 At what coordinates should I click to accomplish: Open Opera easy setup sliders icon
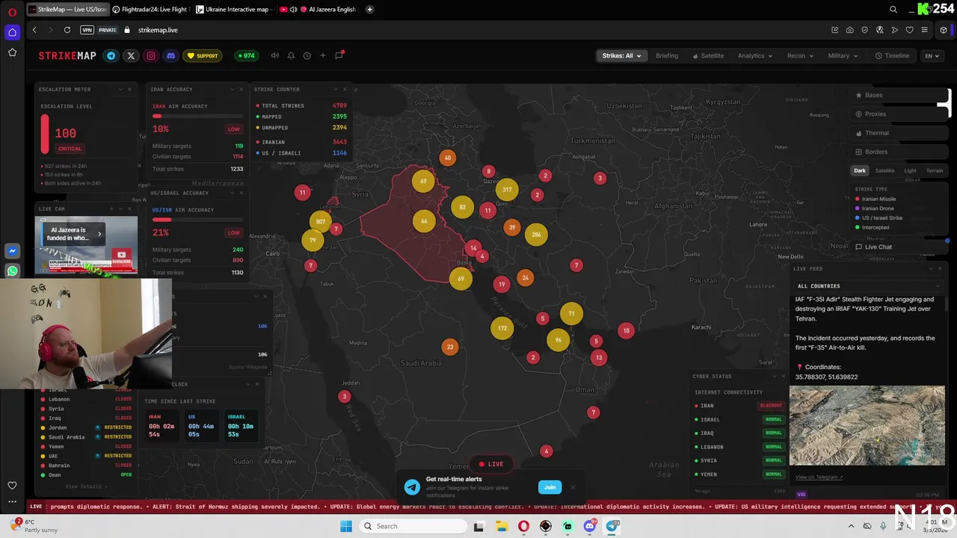pyautogui.click(x=925, y=30)
